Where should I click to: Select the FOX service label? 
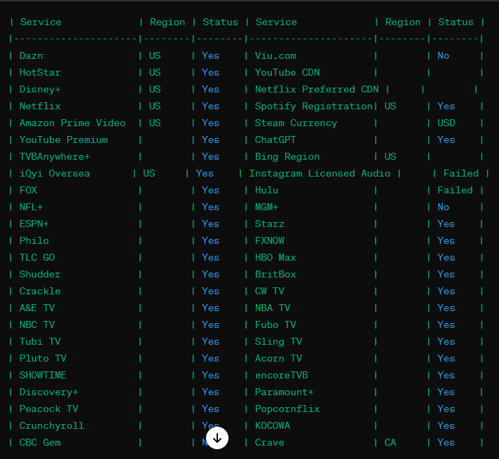[28, 191]
